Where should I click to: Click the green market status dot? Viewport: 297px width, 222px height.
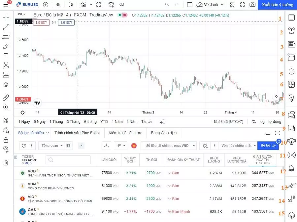[x=120, y=15]
